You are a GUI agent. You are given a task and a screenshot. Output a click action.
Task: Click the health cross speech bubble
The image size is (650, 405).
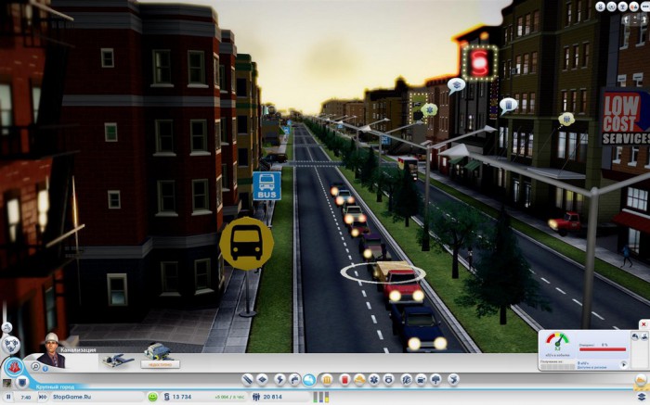click(429, 110)
